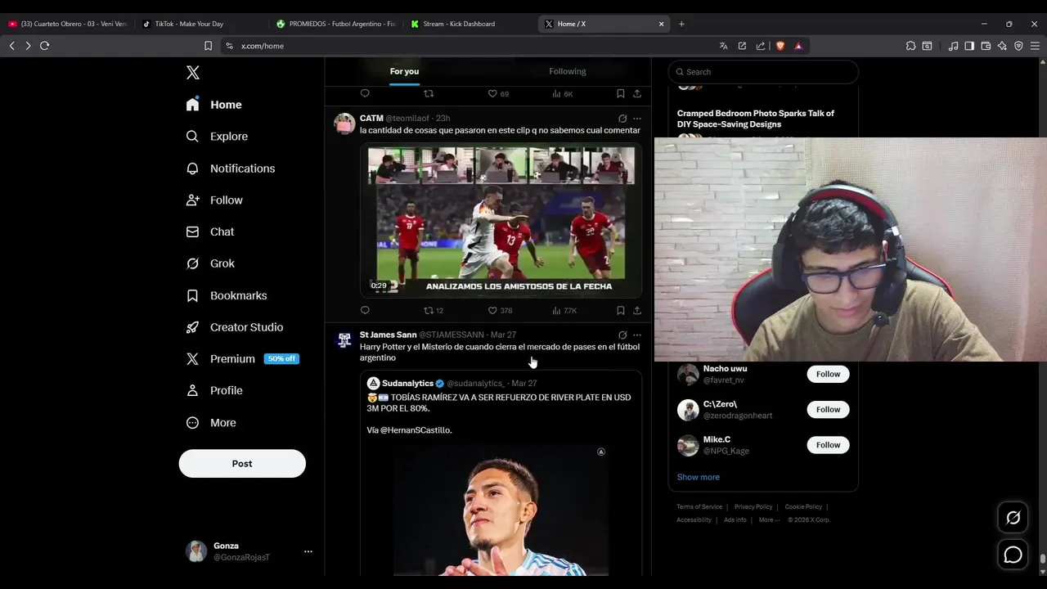Screen dimensions: 1047x589
Task: Switch to TikTok Make Your Day tab
Action: pyautogui.click(x=200, y=24)
